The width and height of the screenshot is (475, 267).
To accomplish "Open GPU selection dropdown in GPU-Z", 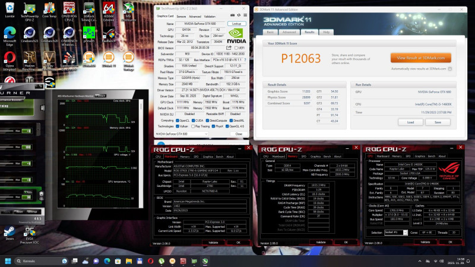I will click(182, 134).
